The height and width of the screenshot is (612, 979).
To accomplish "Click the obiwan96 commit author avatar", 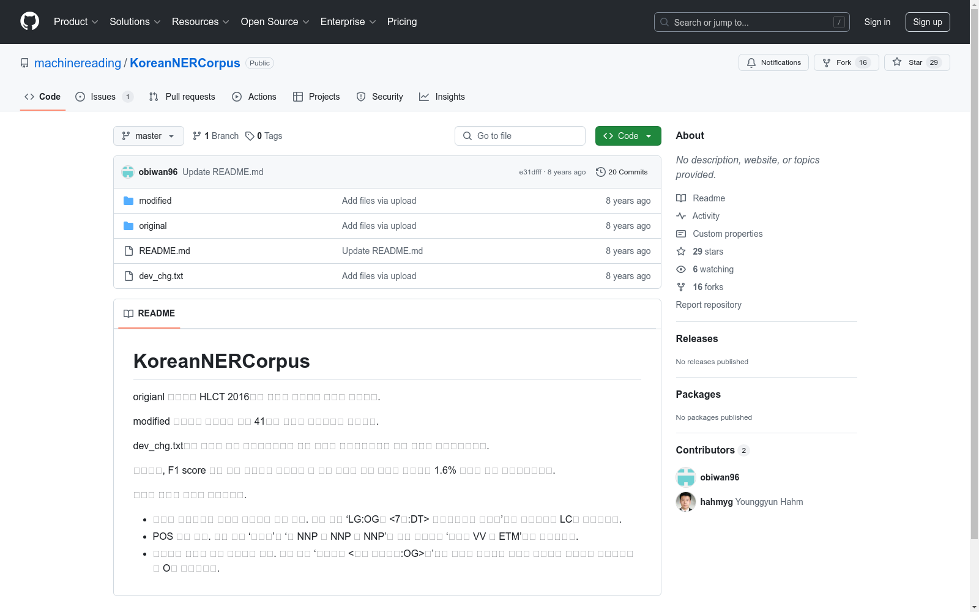I will coord(128,172).
